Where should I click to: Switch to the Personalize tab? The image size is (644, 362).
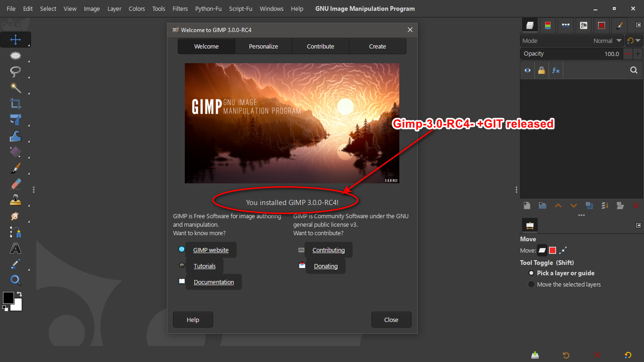264,46
